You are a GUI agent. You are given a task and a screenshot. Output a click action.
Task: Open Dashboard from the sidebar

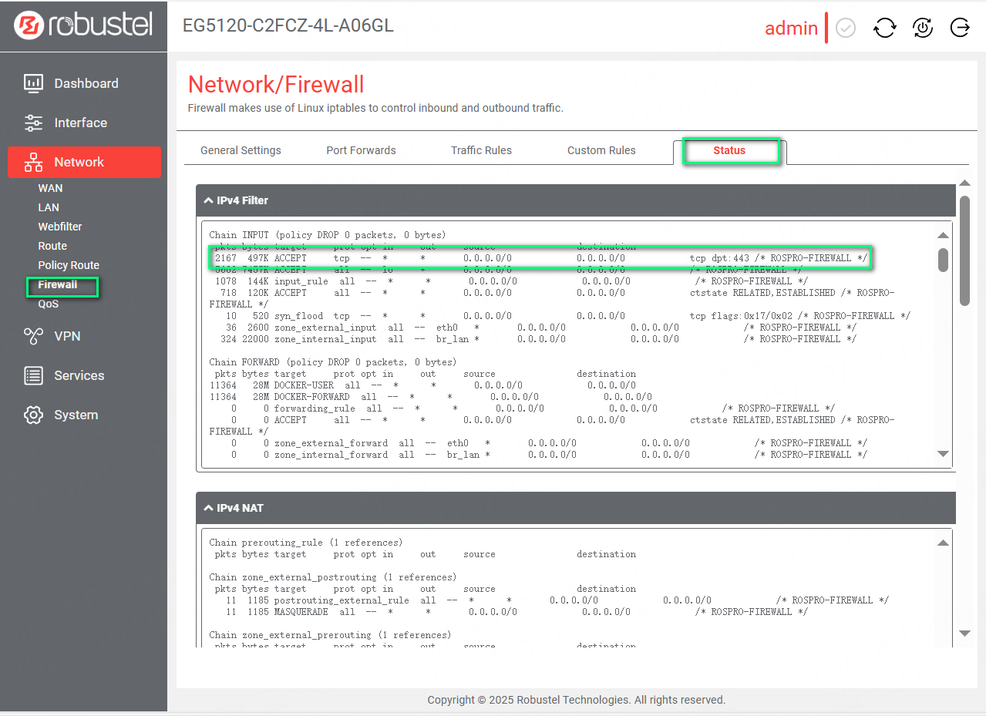[x=85, y=83]
